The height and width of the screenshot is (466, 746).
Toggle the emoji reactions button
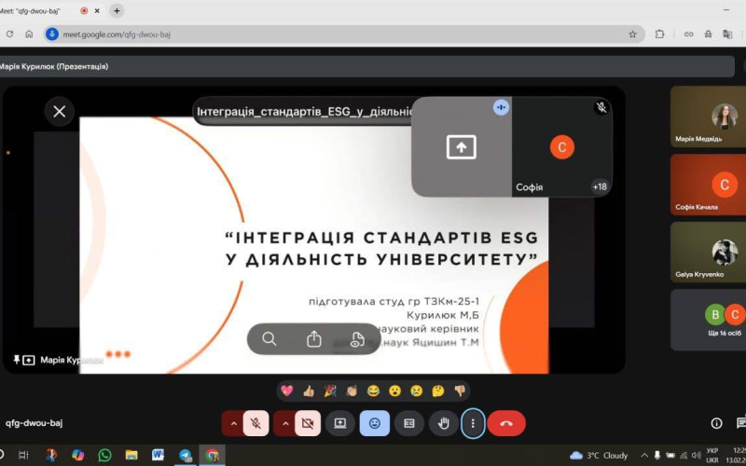(375, 423)
